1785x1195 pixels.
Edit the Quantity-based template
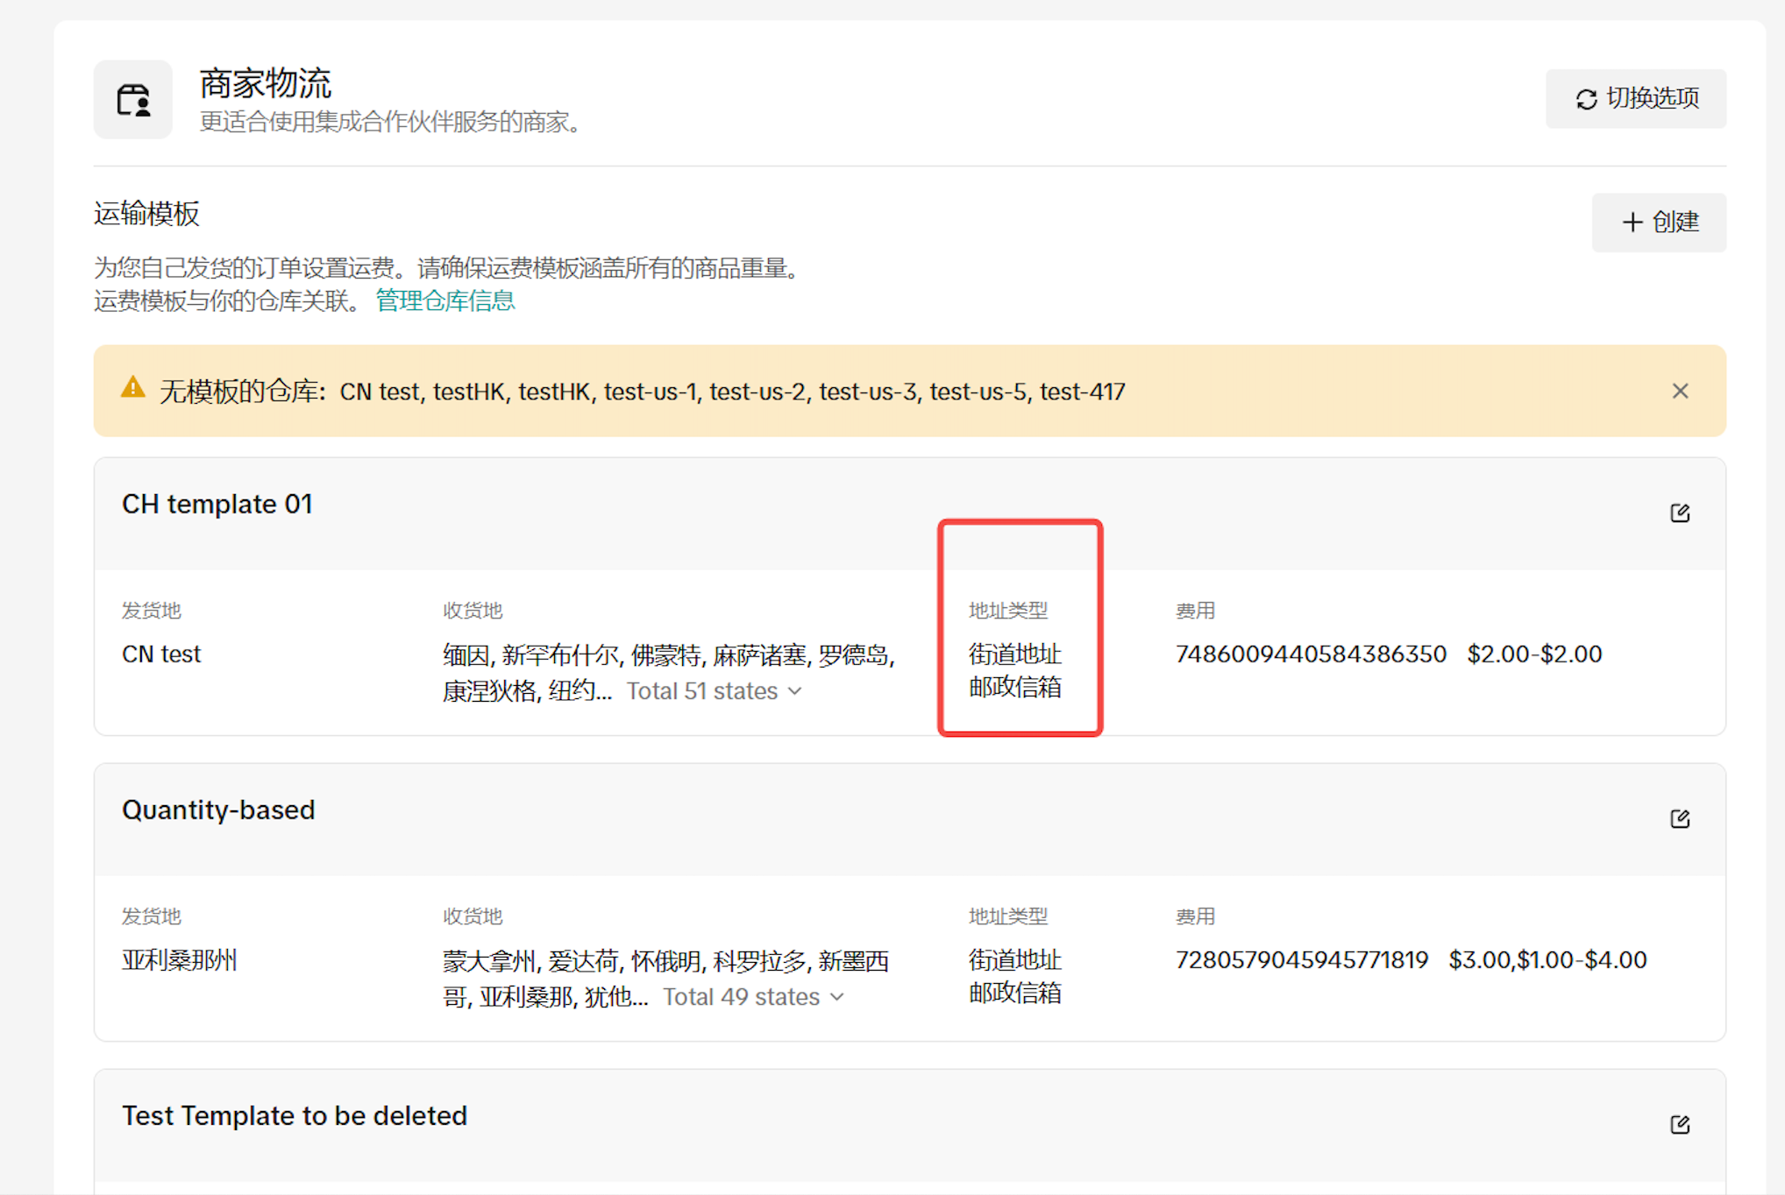(1679, 818)
